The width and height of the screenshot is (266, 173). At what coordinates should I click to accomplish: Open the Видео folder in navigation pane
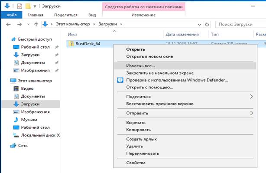point(27,88)
